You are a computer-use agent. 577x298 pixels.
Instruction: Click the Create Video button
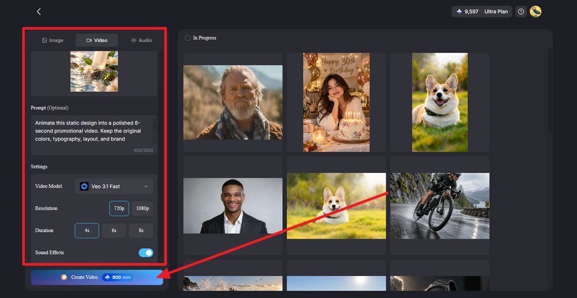point(97,277)
